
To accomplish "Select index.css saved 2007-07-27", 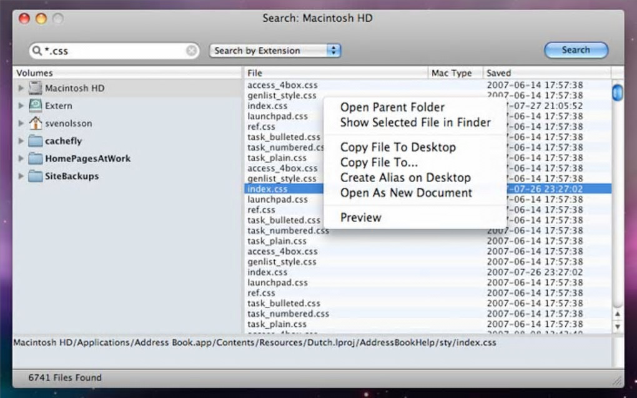I will click(x=267, y=106).
